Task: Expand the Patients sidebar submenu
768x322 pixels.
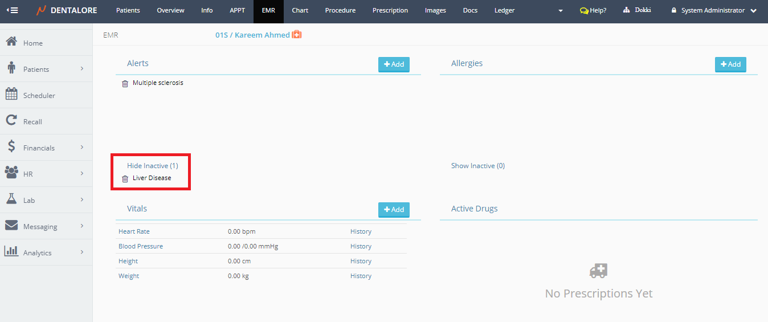Action: pos(81,69)
